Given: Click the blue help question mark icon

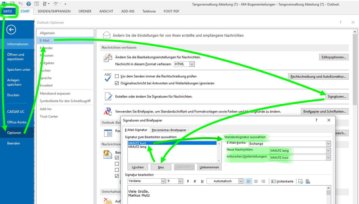Looking at the screenshot, I should pyautogui.click(x=29, y=4).
